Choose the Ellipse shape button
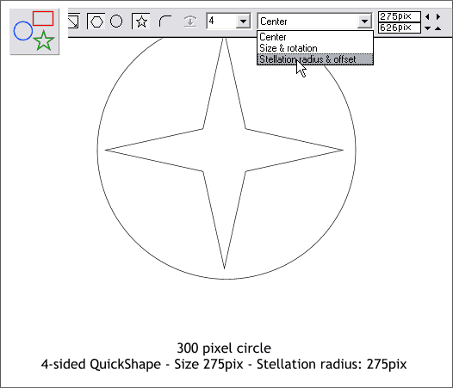Screen dimensions: 453x388 coord(116,22)
